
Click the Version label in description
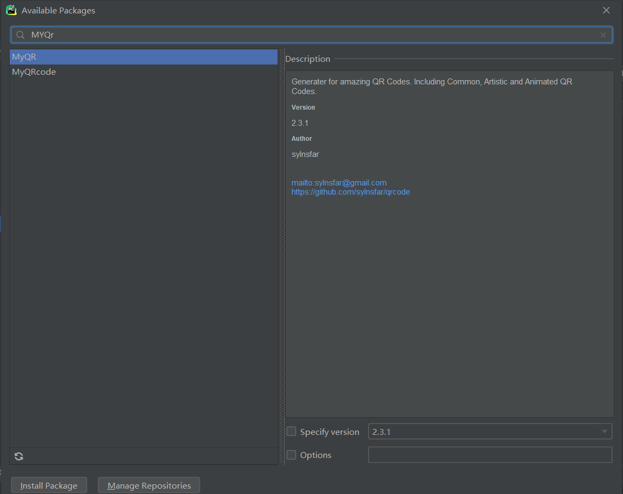303,107
